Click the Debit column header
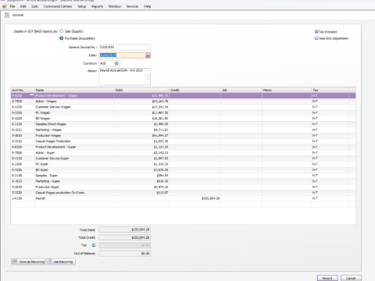Screen dimensions: 375x281 click(x=141, y=90)
